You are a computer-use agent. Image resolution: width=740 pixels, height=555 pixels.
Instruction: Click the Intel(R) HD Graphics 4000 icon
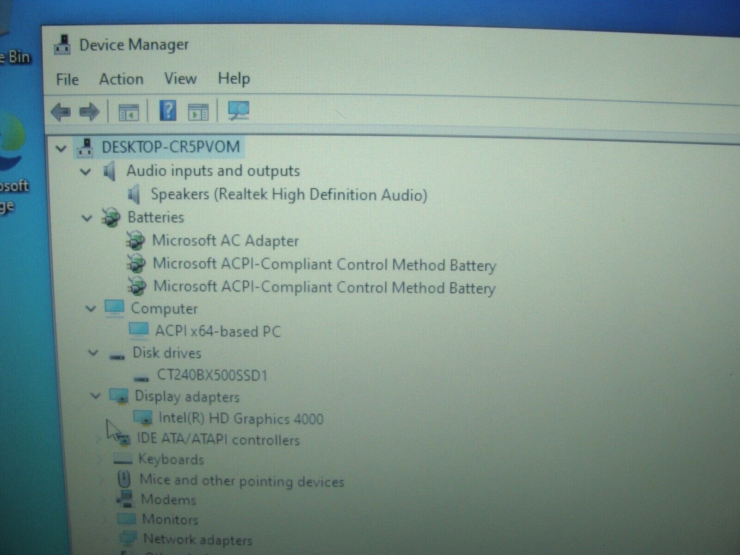pyautogui.click(x=143, y=418)
